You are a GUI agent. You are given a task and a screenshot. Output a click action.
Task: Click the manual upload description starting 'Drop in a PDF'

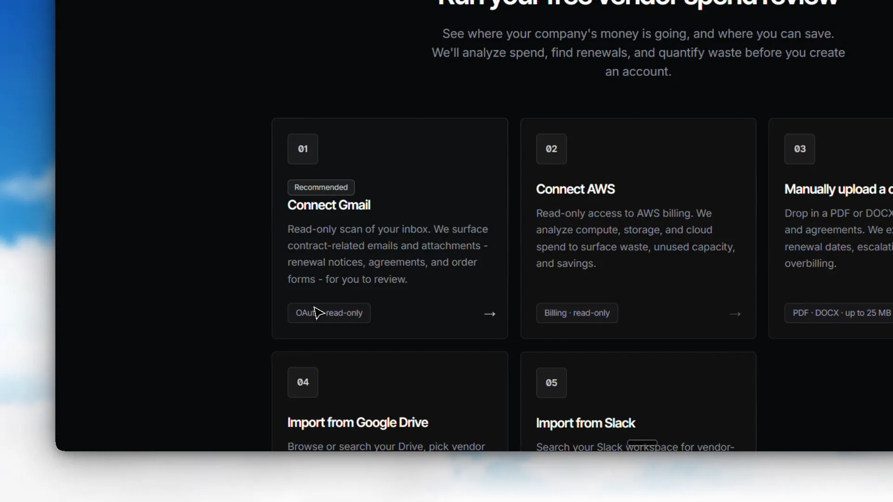(839, 238)
